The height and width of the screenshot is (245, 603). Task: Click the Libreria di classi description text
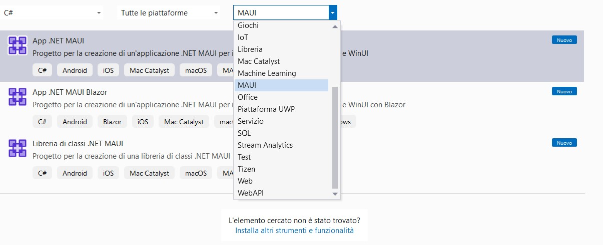click(131, 156)
